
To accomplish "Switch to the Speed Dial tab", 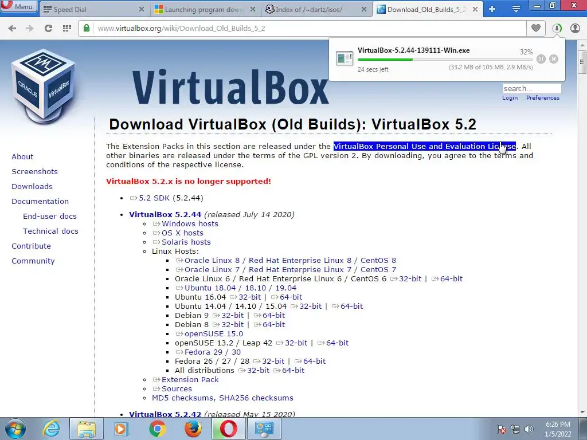I will (93, 9).
